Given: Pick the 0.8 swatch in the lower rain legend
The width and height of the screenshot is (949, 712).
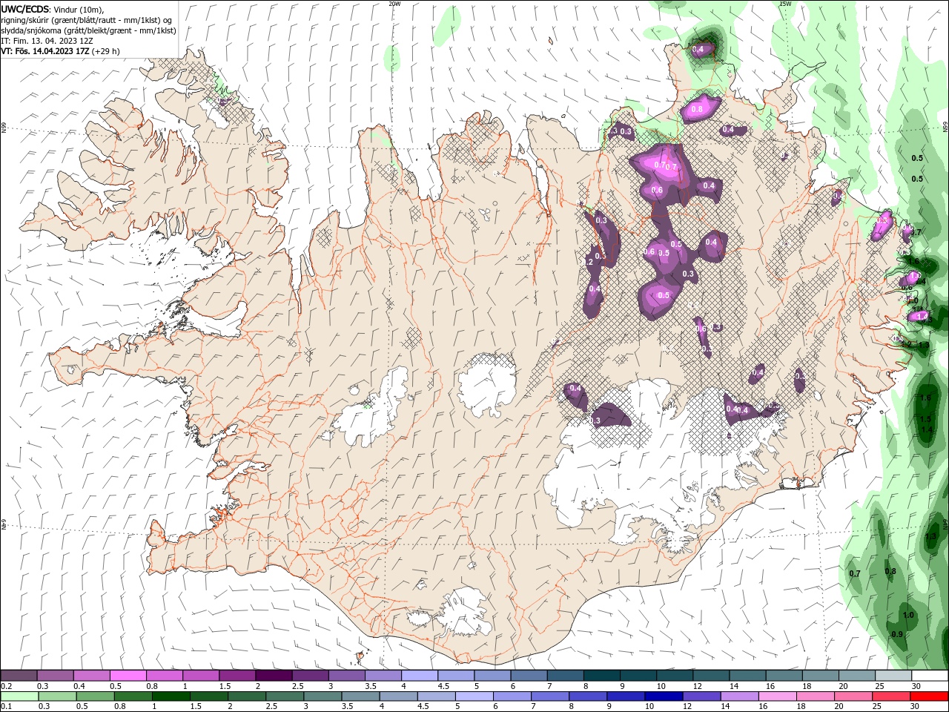Looking at the screenshot, I should tap(133, 696).
